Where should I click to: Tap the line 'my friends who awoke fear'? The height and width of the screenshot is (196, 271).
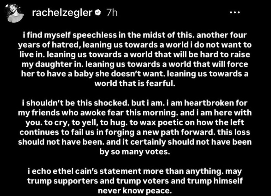(135, 113)
